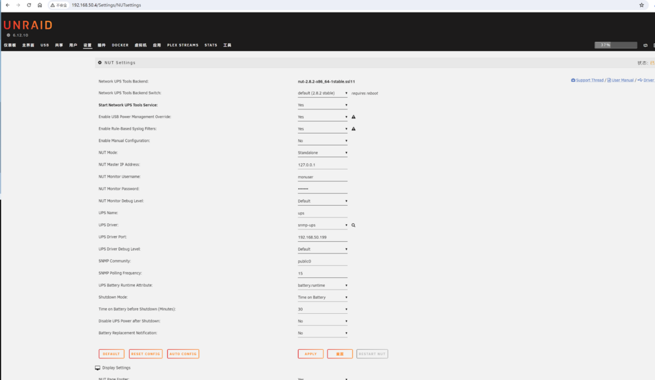
Task: Open the DOCKER menu tab
Action: coord(121,45)
